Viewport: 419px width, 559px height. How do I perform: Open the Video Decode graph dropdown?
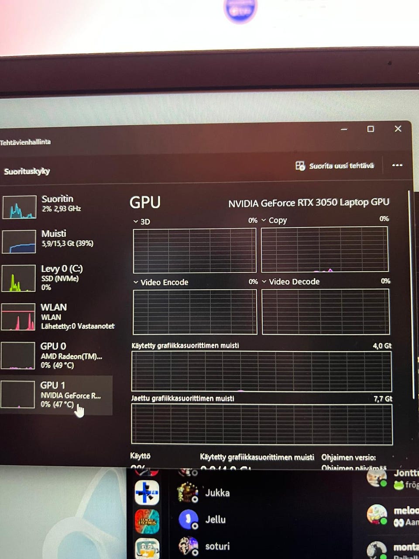click(264, 282)
